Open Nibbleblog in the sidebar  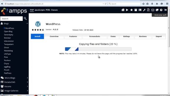[x=8, y=51]
